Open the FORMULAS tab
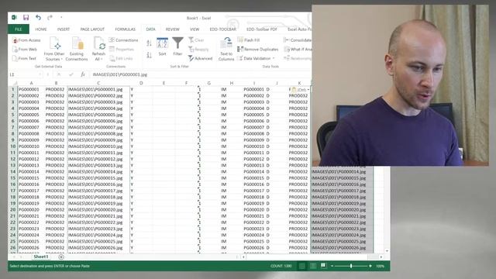496x279 pixels. pos(125,29)
